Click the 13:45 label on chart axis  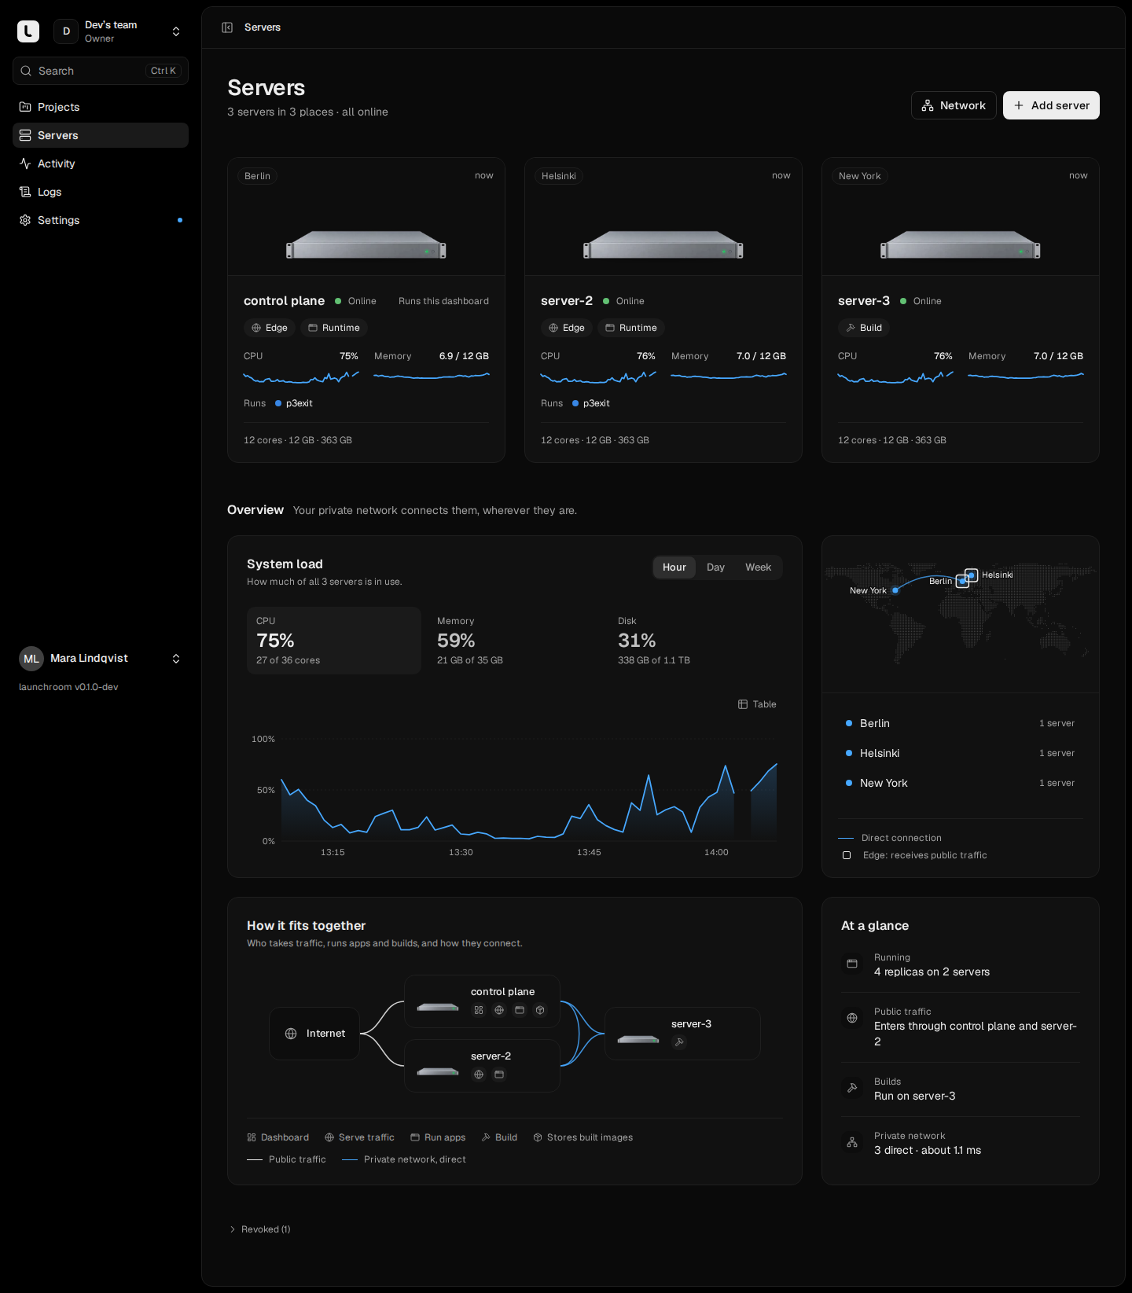[x=589, y=852]
